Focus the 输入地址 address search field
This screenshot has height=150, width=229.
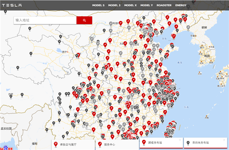45,20
